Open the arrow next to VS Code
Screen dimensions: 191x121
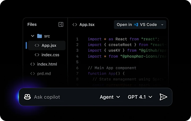[x=162, y=25]
